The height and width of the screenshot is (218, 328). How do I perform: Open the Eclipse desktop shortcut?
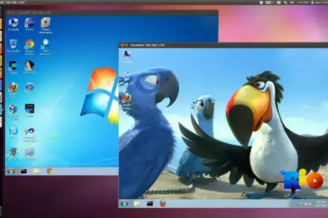point(30,24)
